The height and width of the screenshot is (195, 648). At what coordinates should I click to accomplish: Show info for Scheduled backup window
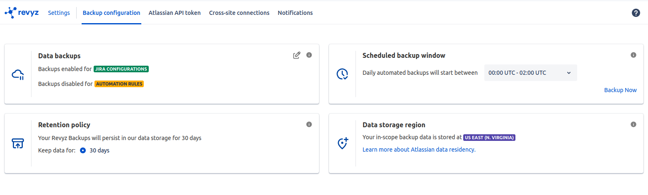tap(633, 55)
